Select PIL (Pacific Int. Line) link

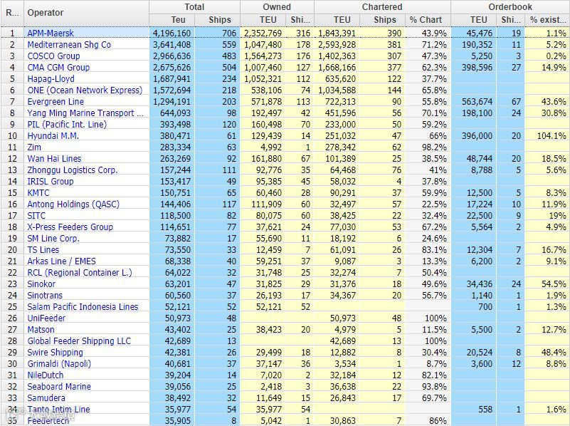68,125
